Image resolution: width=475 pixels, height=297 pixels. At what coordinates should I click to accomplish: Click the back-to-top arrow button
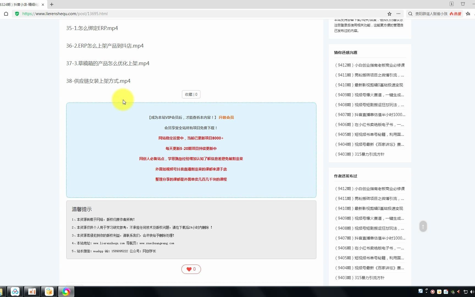423,226
